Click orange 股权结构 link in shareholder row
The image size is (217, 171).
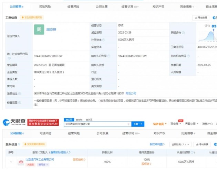coord(79,160)
